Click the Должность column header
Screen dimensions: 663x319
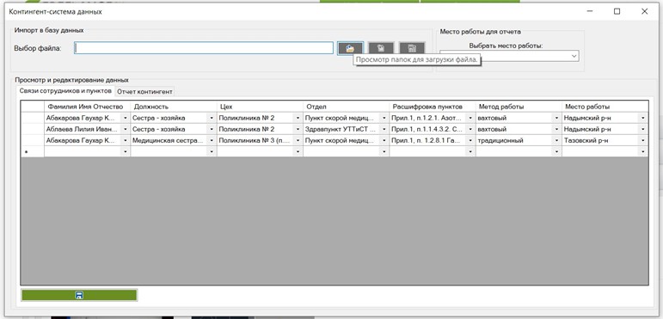(174, 107)
